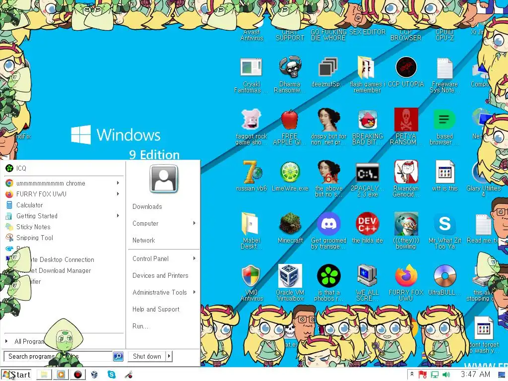This screenshot has width=508, height=381.
Task: Open the wtf is this icon
Action: point(444,172)
